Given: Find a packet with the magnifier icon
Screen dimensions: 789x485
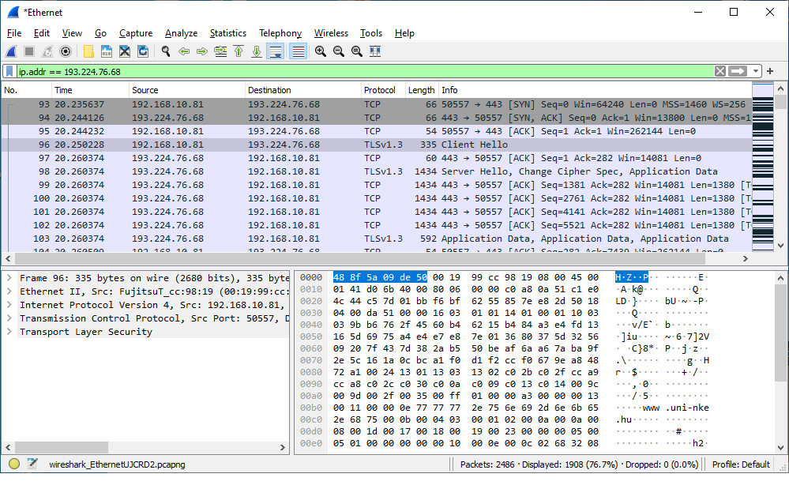Looking at the screenshot, I should [x=166, y=51].
